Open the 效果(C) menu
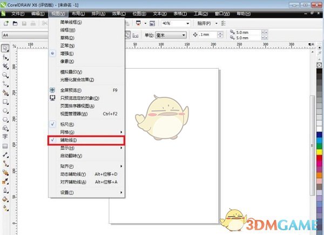 point(119,14)
